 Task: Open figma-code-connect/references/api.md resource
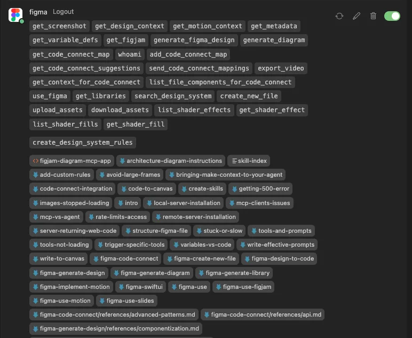[263, 315]
